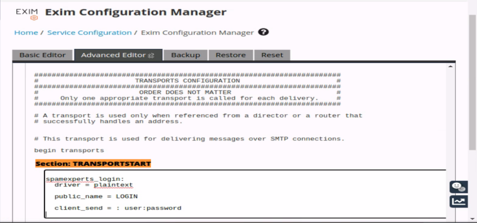Click inside the TRANSPORTSTART text area
This screenshot has height=223, width=477.
point(245,194)
